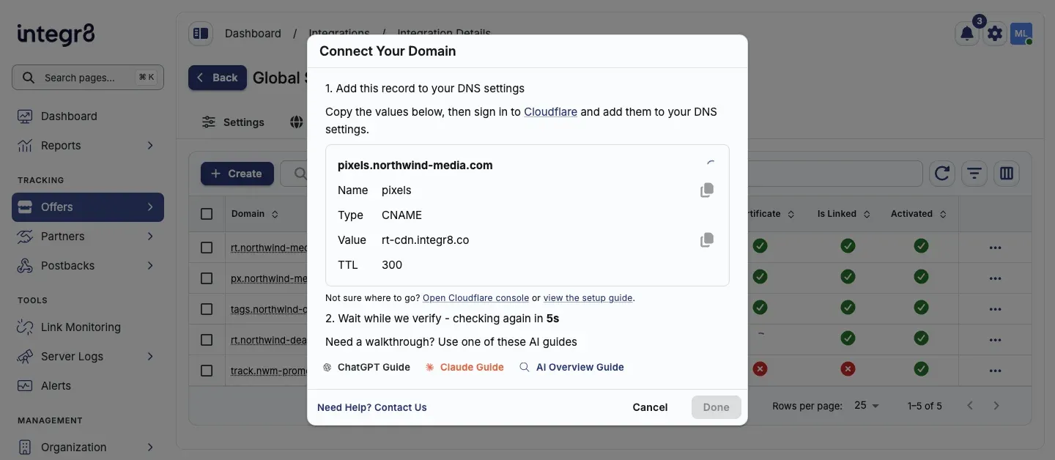This screenshot has width=1055, height=460.
Task: Expand the Server Logs sidebar item
Action: 149,357
